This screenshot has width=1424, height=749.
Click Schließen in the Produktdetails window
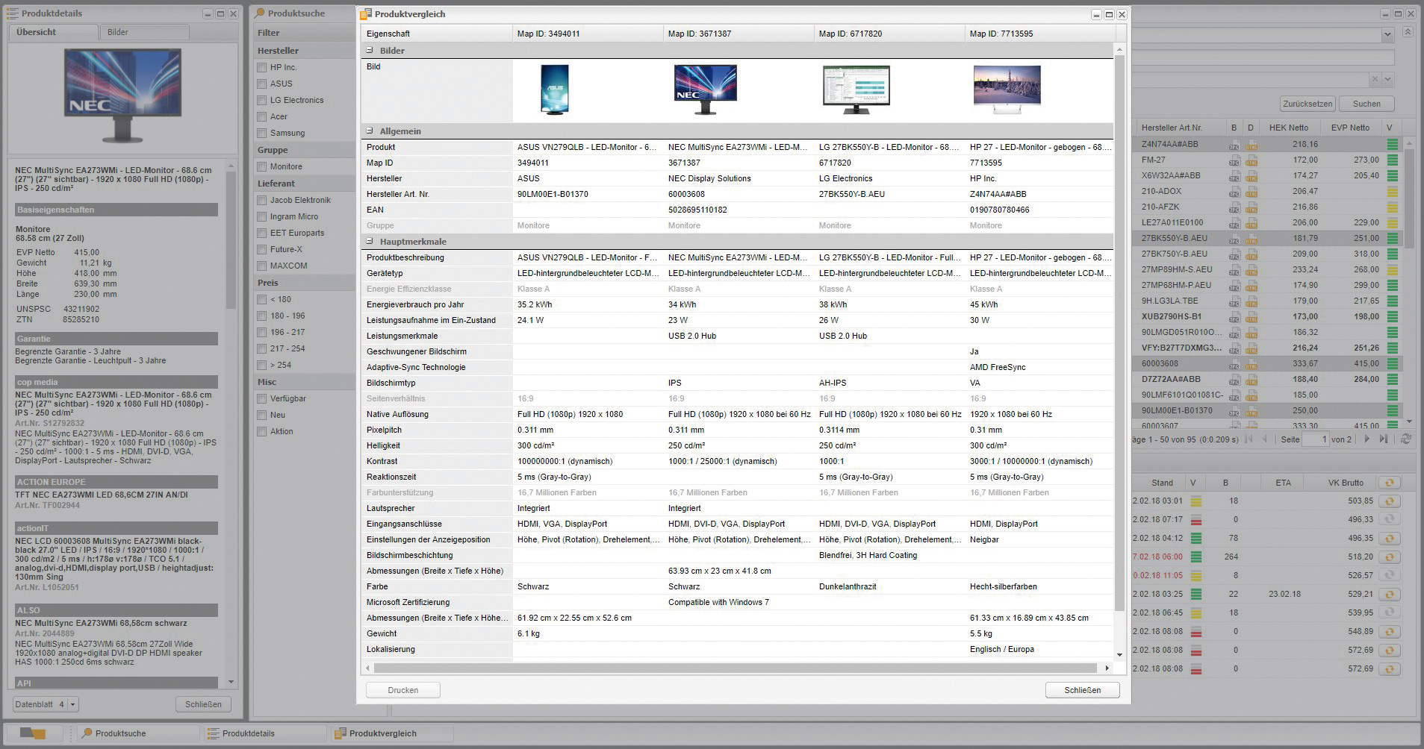[x=203, y=704]
